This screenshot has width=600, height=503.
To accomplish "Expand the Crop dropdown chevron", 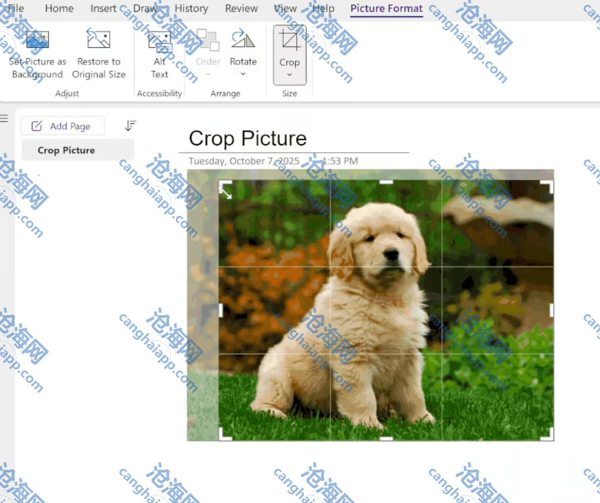I will click(x=289, y=75).
